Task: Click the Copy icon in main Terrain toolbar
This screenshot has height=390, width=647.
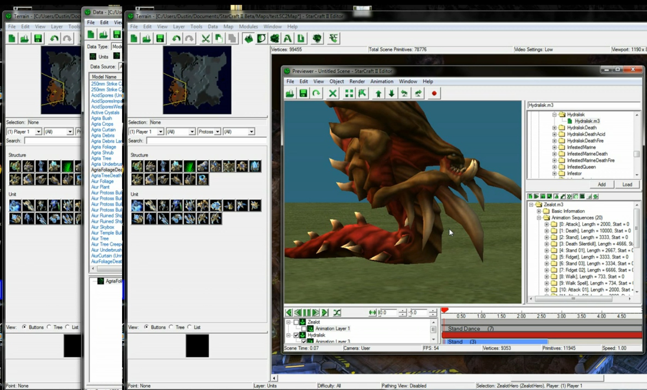Action: pyautogui.click(x=219, y=38)
